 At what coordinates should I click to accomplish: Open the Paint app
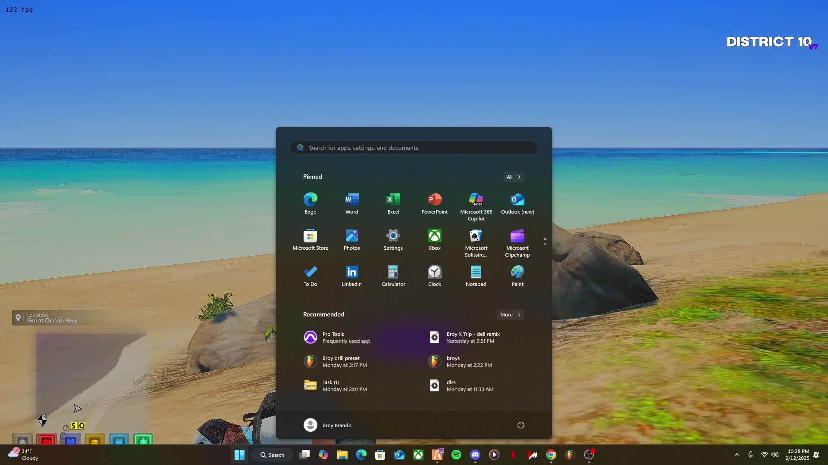point(517,276)
